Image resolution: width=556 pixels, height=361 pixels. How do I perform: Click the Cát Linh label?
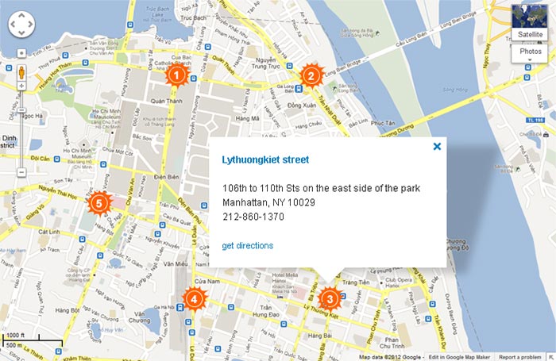[x=49, y=232]
